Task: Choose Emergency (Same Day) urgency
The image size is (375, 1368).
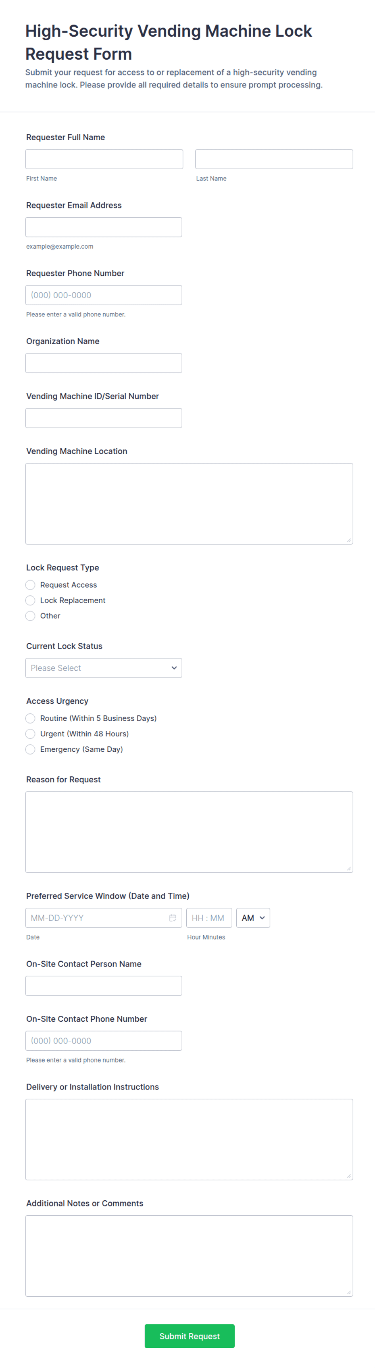Action: point(30,749)
